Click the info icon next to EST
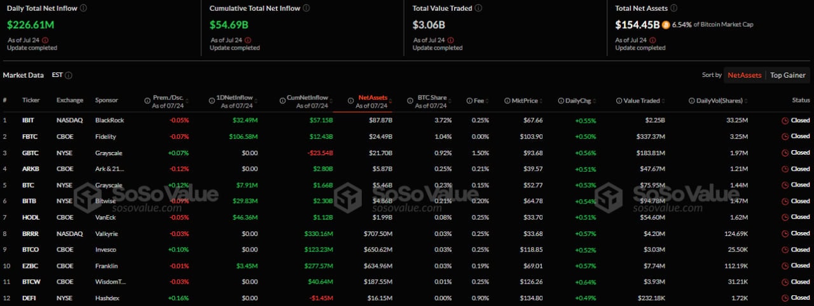The image size is (814, 306). point(69,75)
